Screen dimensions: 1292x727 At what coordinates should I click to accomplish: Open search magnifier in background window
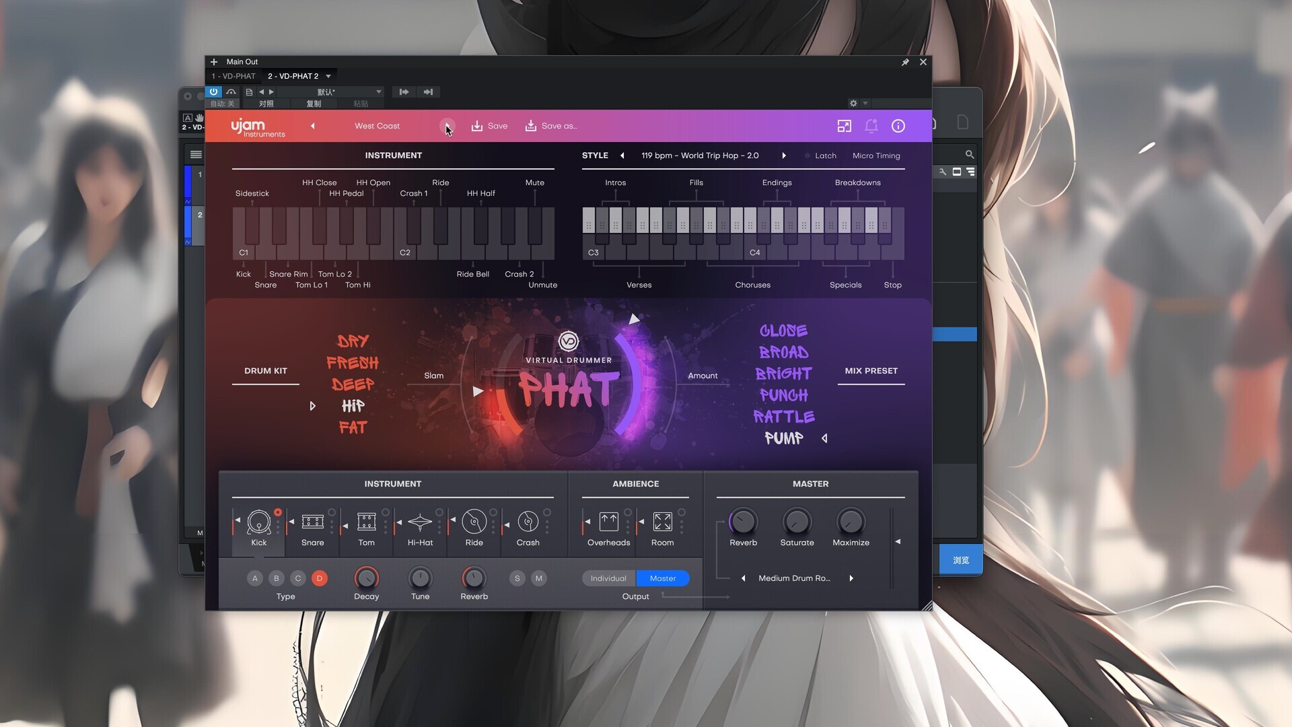coord(970,154)
